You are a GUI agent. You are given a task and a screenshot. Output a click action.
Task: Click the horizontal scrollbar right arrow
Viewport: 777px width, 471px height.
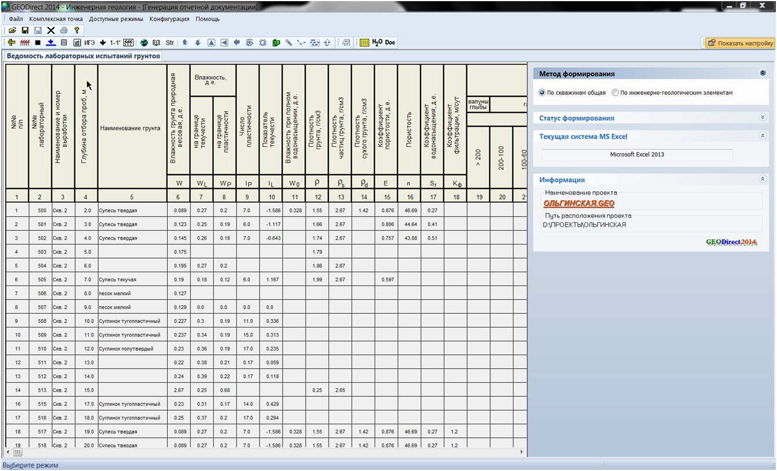[522, 452]
